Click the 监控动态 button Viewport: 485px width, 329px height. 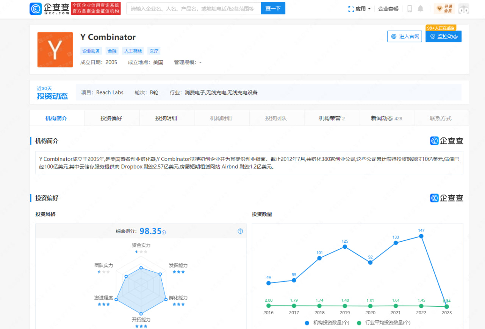pos(443,36)
